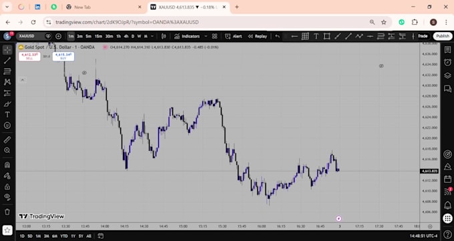Open the help center question mark

click(447, 234)
